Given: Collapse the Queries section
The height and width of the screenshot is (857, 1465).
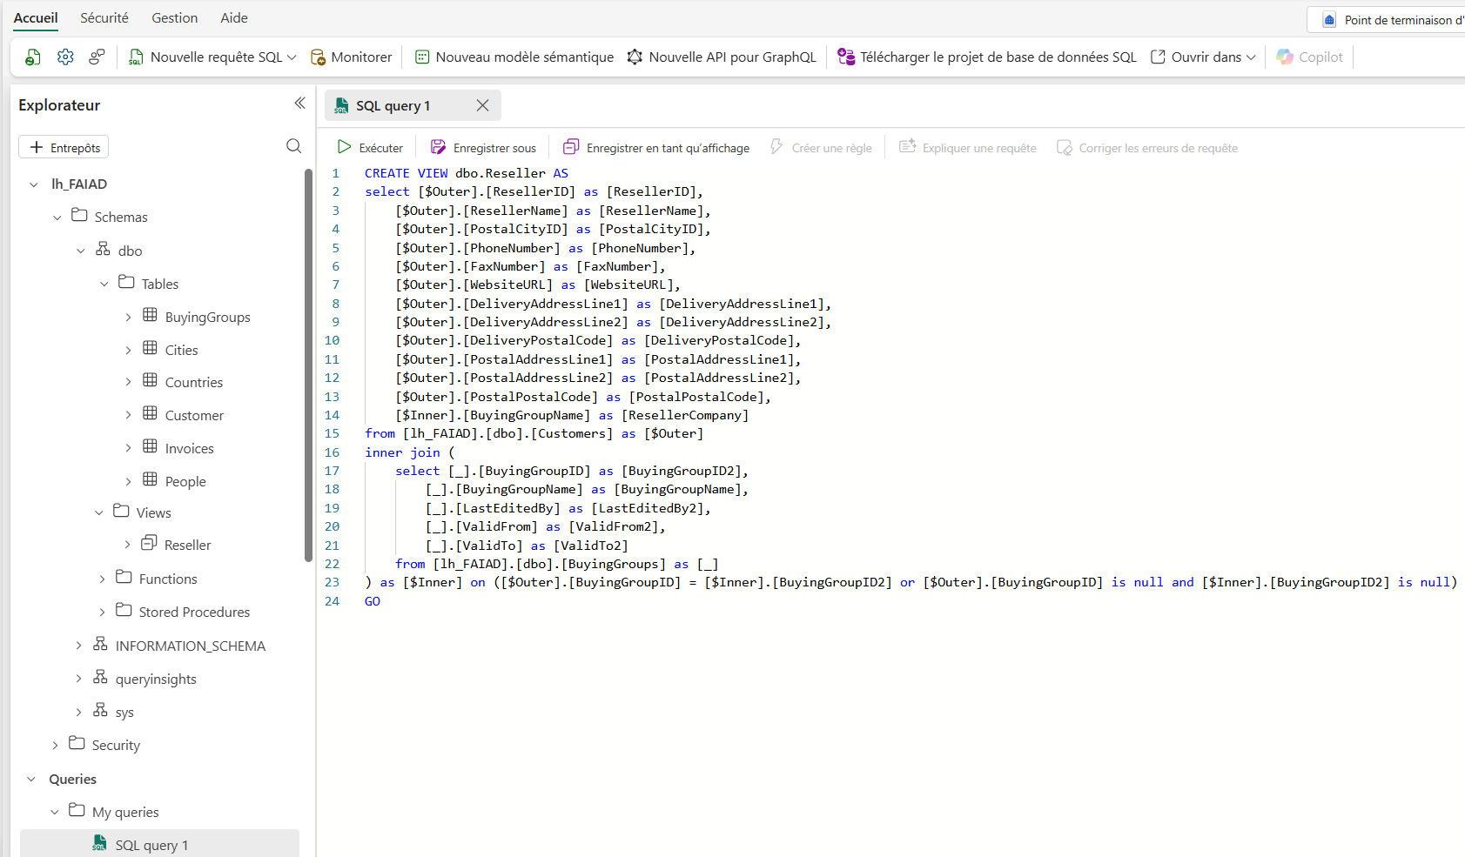Looking at the screenshot, I should pyautogui.click(x=31, y=780).
